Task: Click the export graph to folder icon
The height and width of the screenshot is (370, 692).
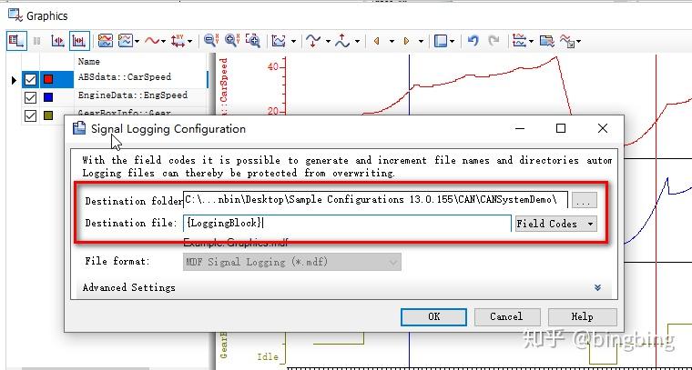Action: coord(547,41)
